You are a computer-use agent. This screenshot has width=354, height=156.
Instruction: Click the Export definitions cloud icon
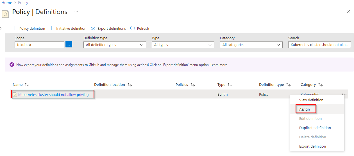[93, 28]
